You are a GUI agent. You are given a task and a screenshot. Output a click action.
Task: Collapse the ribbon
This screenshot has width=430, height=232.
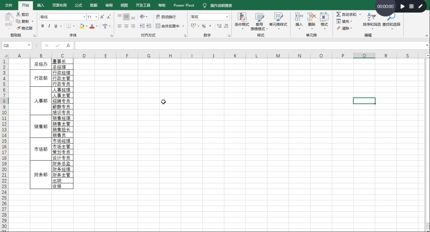tap(427, 36)
